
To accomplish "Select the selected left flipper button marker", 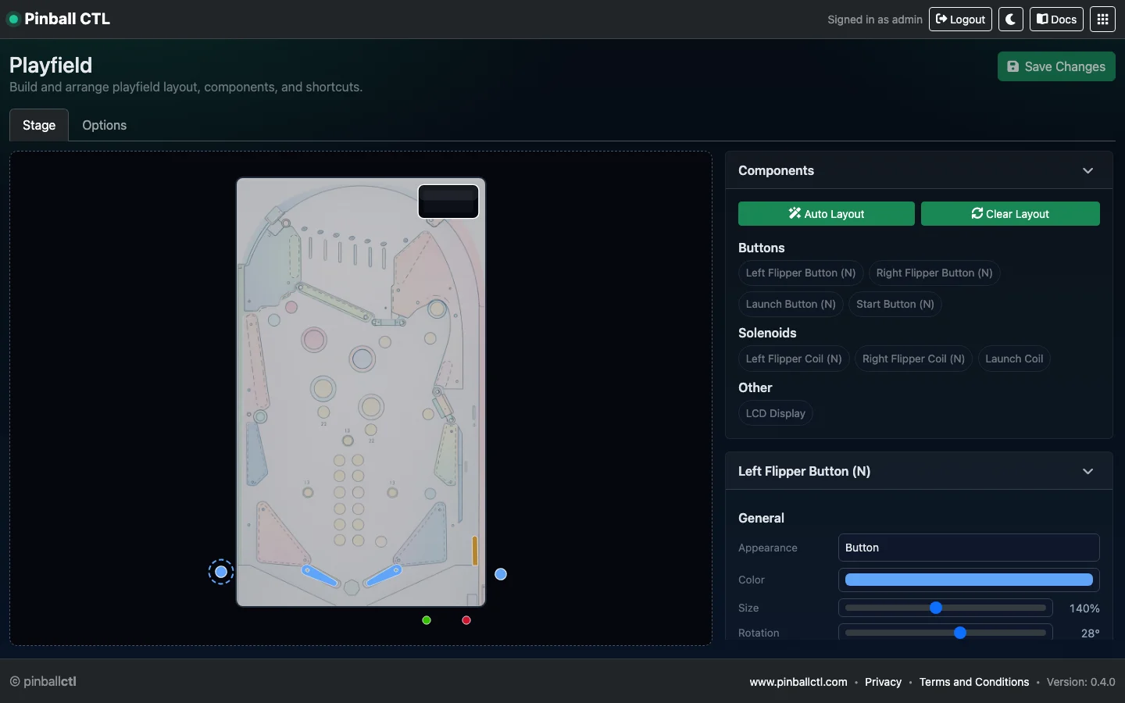I will click(x=221, y=573).
